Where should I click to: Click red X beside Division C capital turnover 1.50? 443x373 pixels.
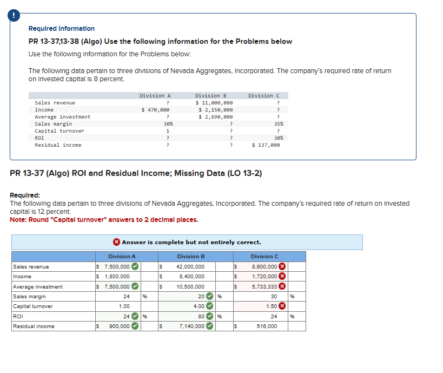(282, 306)
